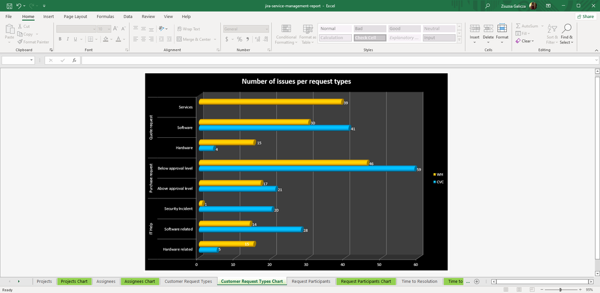
Task: Click the Insert Function fx icon
Action: [x=74, y=61]
